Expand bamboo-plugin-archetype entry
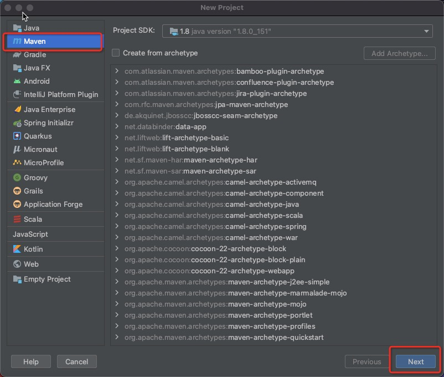This screenshot has width=444, height=377. 117,71
